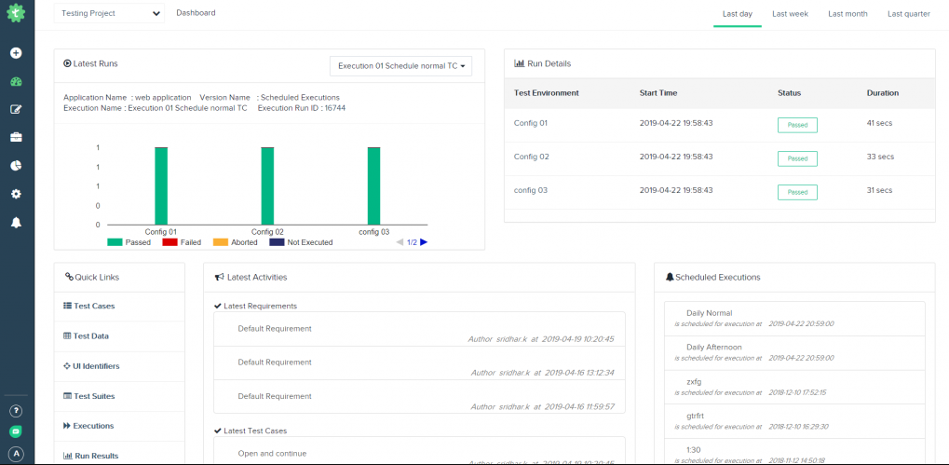949x465 pixels.
Task: Open the pie chart reports icon in sidebar
Action: click(17, 165)
